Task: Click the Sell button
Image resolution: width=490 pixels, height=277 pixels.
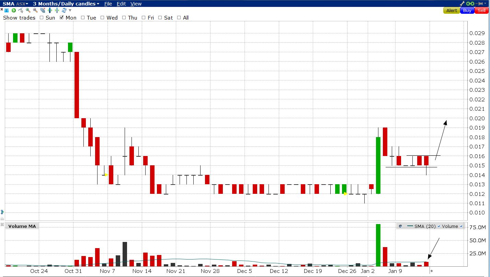Action: click(481, 10)
